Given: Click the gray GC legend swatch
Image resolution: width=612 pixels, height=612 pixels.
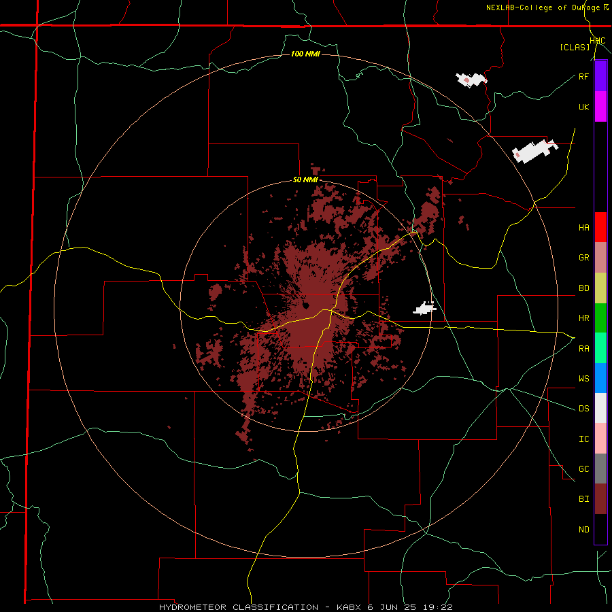Looking at the screenshot, I should (600, 469).
